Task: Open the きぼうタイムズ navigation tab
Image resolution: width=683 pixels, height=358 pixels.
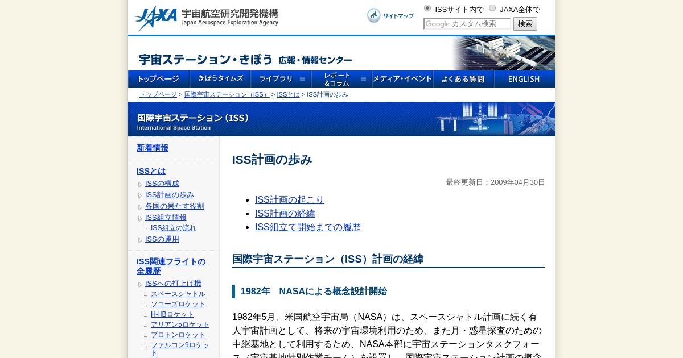Action: (x=220, y=79)
